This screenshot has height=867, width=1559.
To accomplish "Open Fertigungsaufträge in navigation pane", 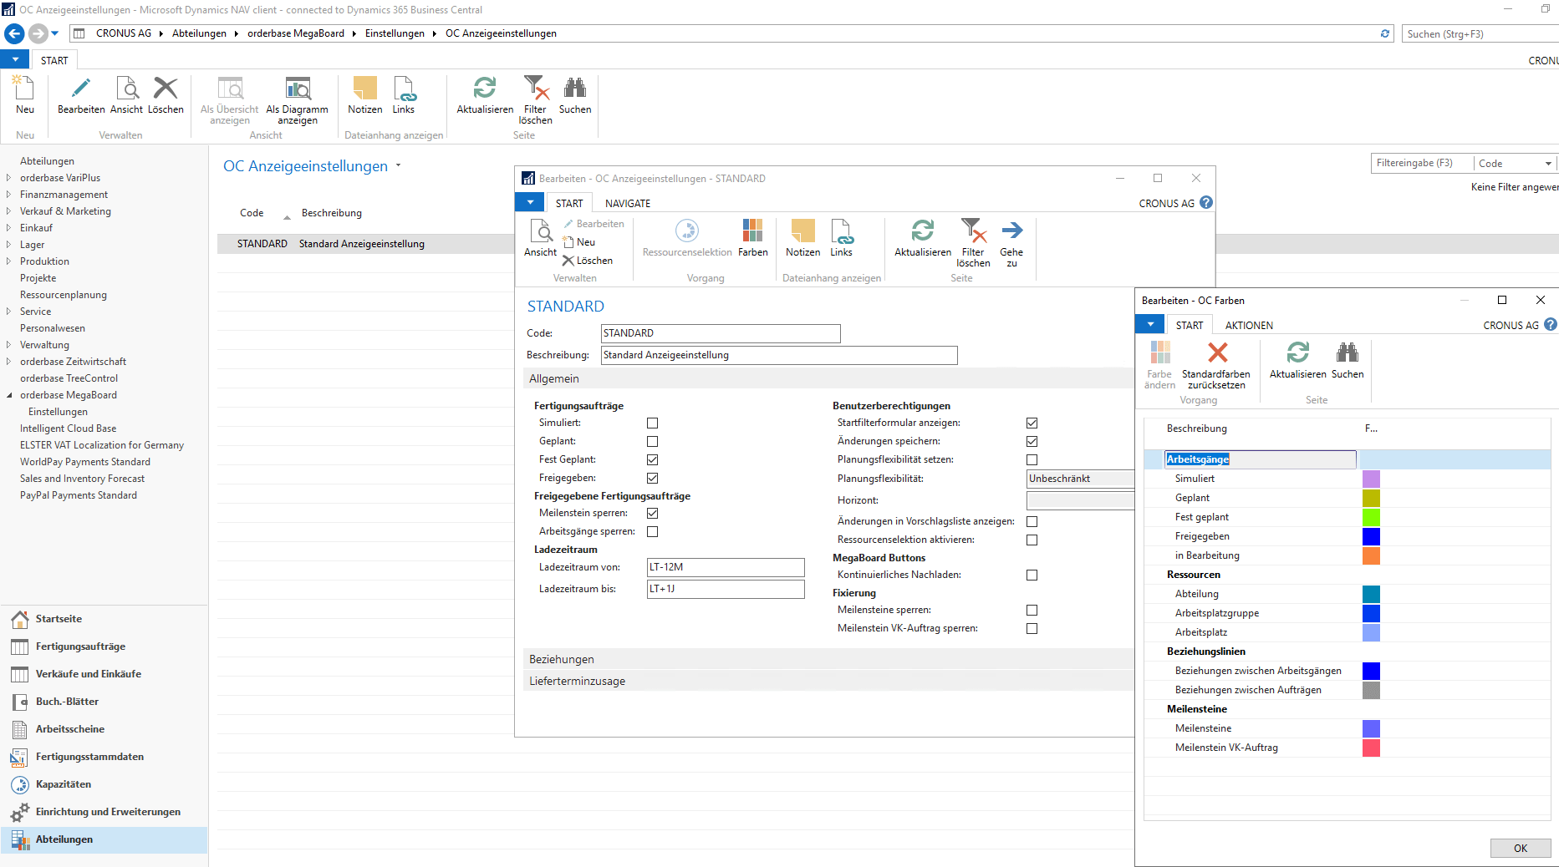I will point(80,646).
